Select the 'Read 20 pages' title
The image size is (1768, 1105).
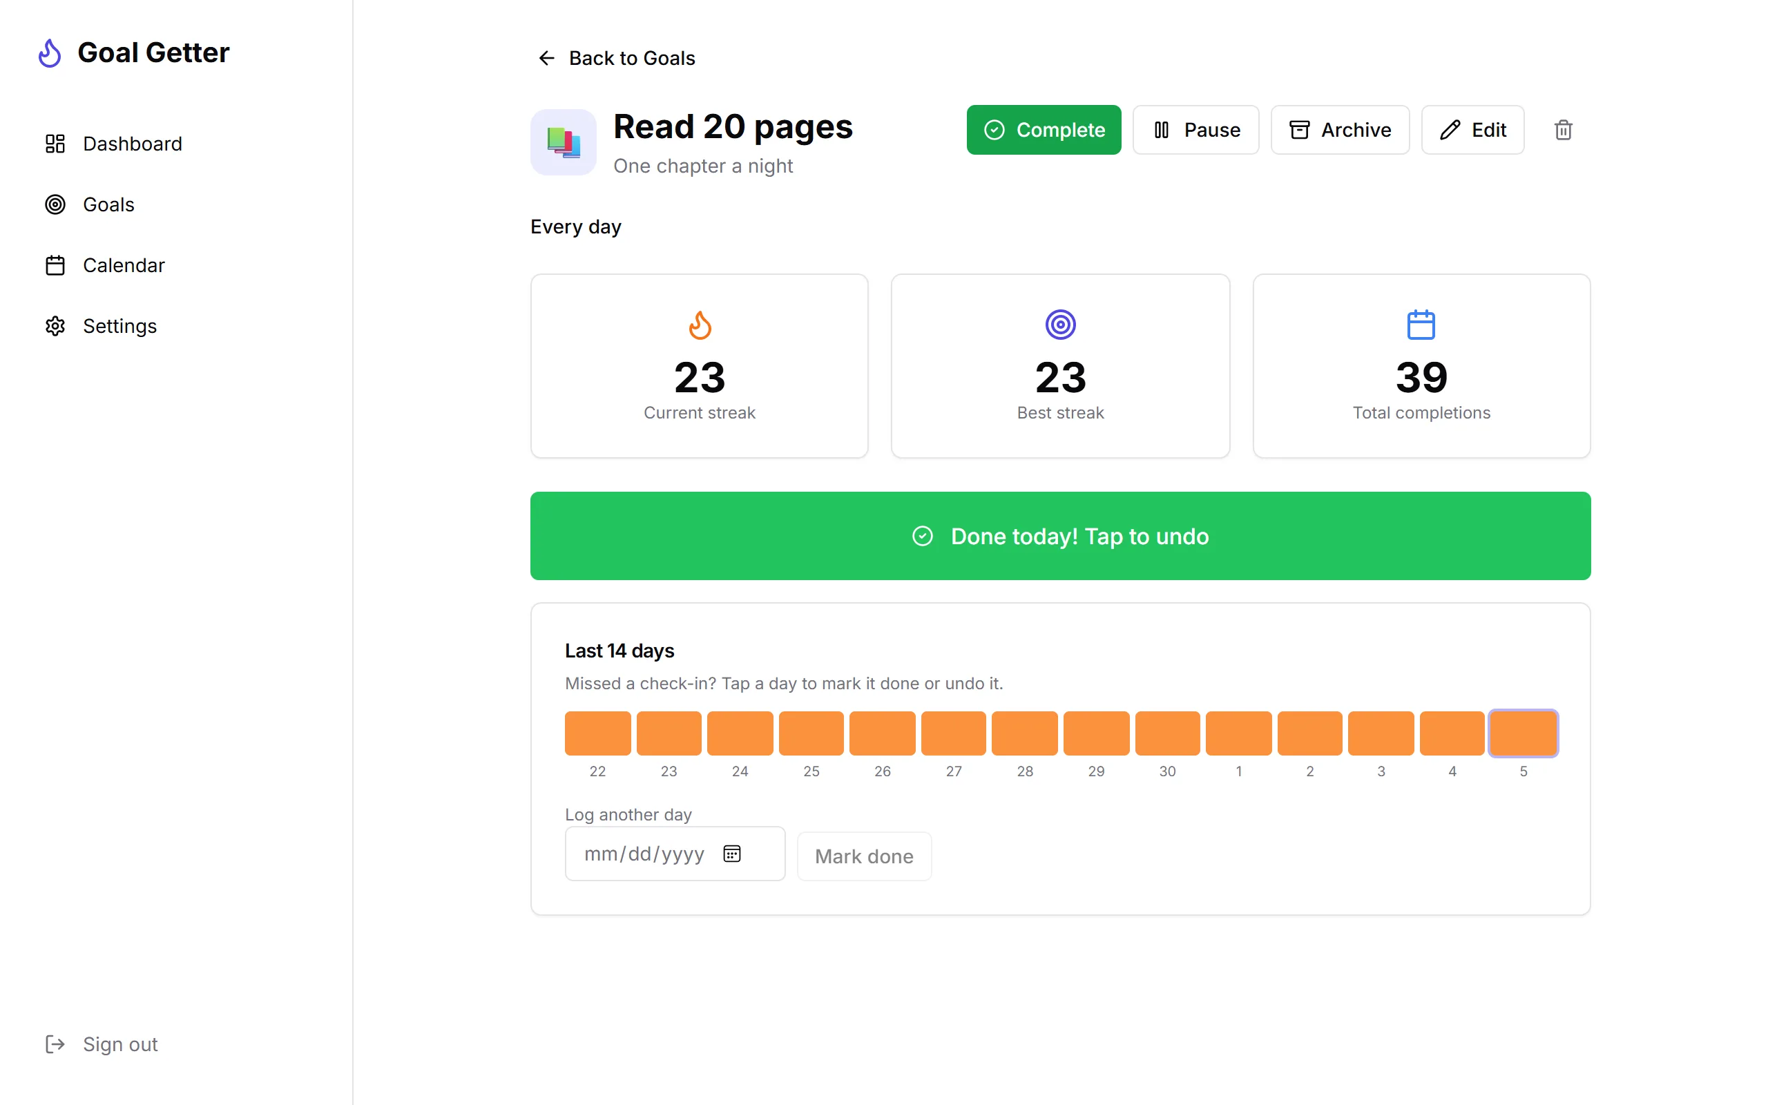[733, 126]
